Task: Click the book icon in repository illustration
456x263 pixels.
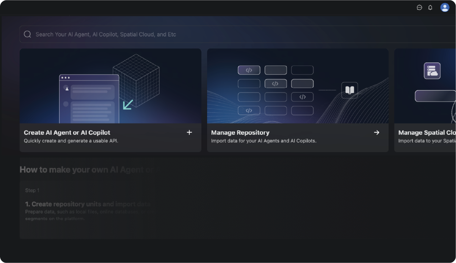Action: pos(350,90)
